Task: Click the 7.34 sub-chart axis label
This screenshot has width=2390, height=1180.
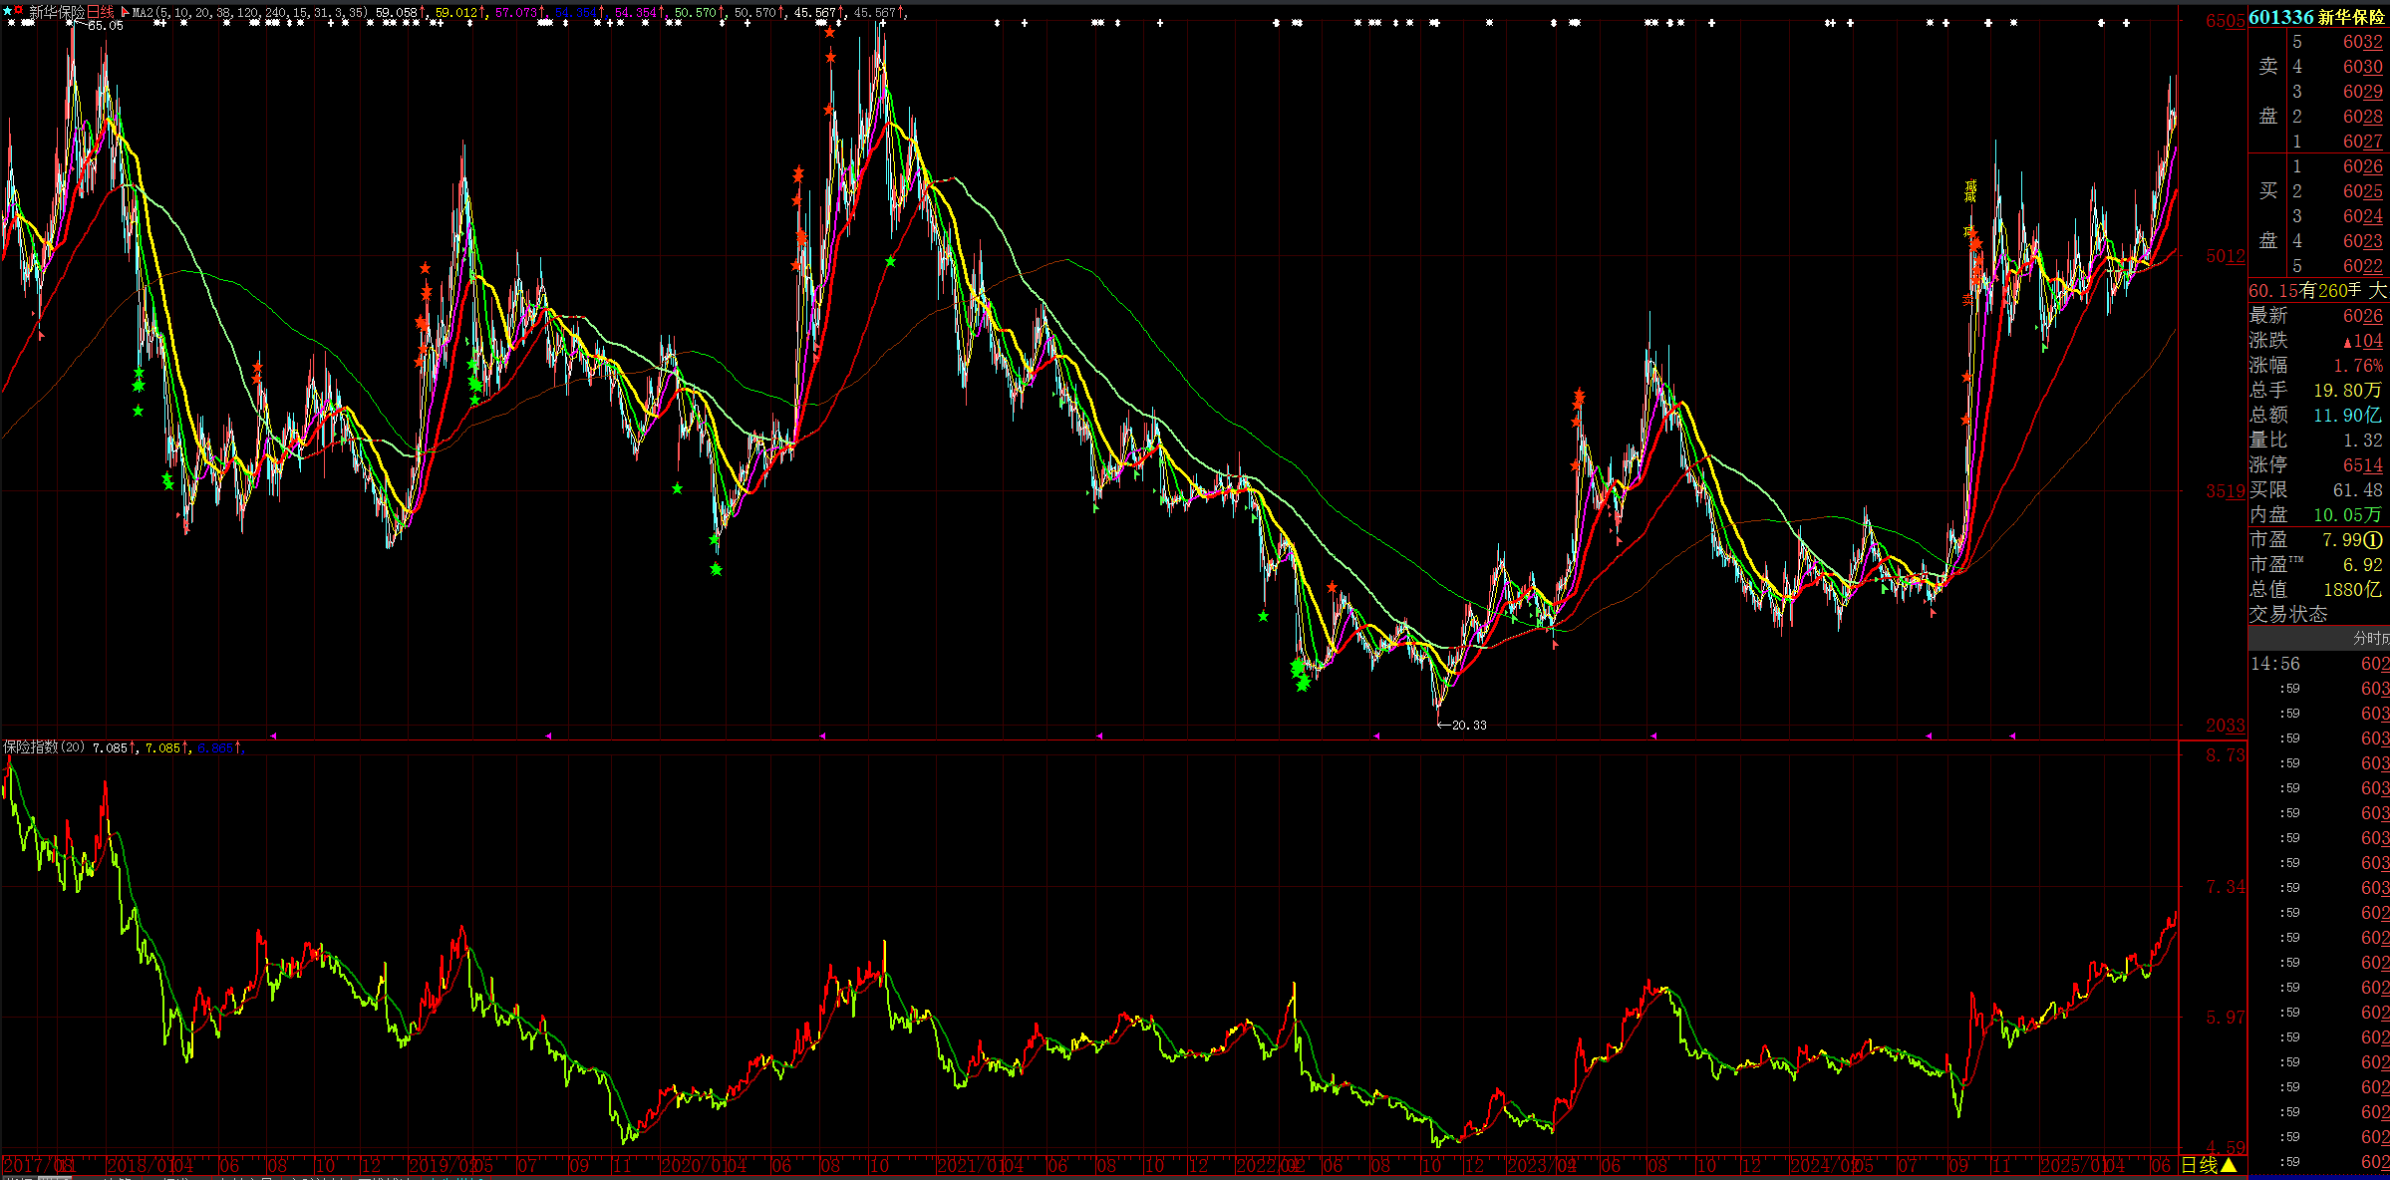Action: click(2226, 886)
